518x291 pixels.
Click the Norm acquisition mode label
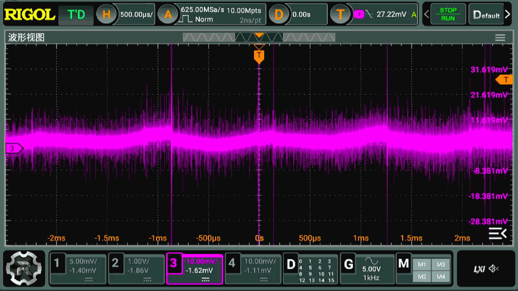pos(204,20)
